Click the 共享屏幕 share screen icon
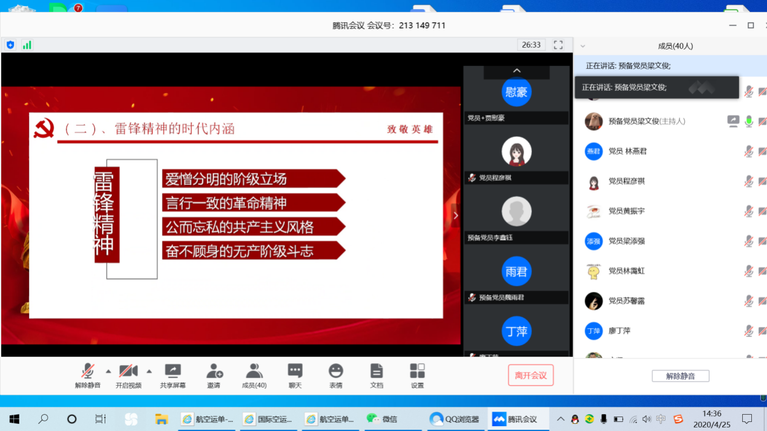The image size is (767, 431). (173, 371)
